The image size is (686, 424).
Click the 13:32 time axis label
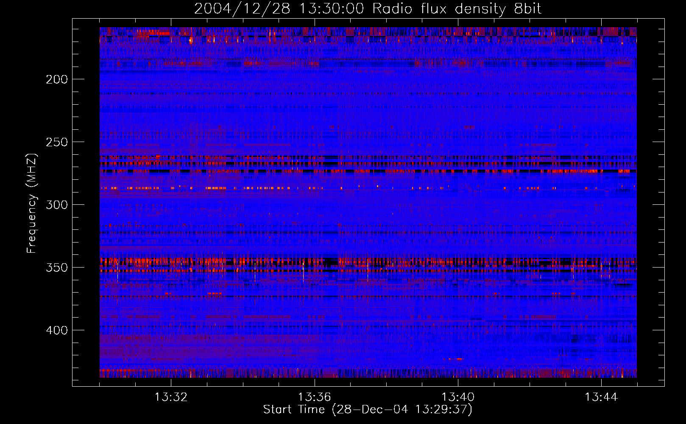click(x=171, y=397)
